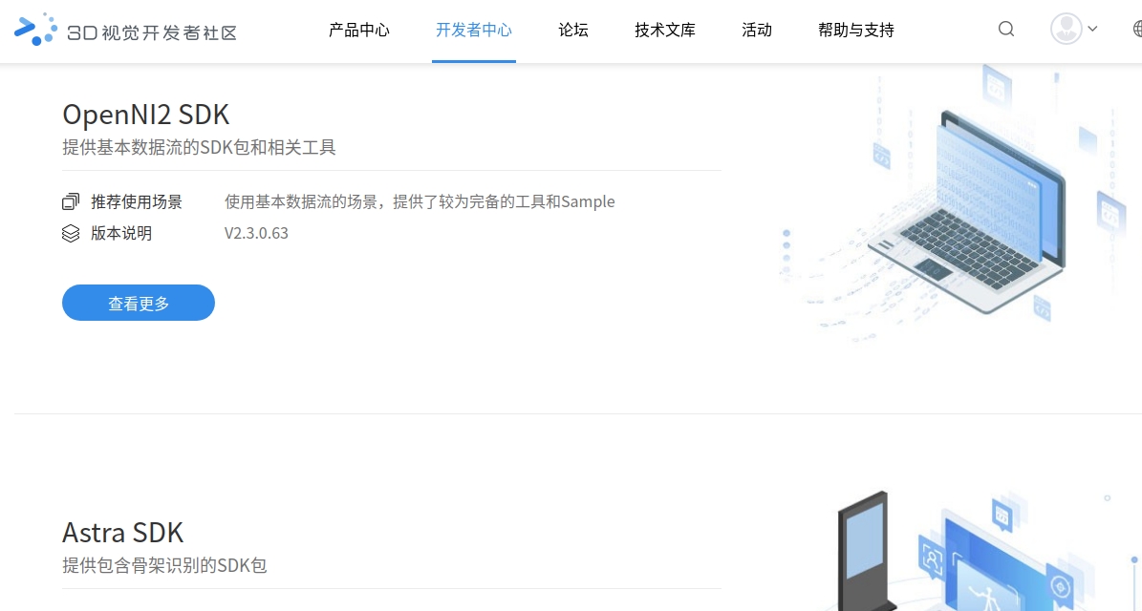Click the 3D视觉开发者社区 logo

click(124, 30)
